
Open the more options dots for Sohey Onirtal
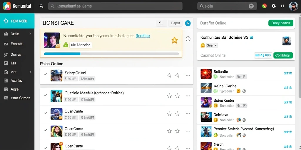(x=188, y=76)
